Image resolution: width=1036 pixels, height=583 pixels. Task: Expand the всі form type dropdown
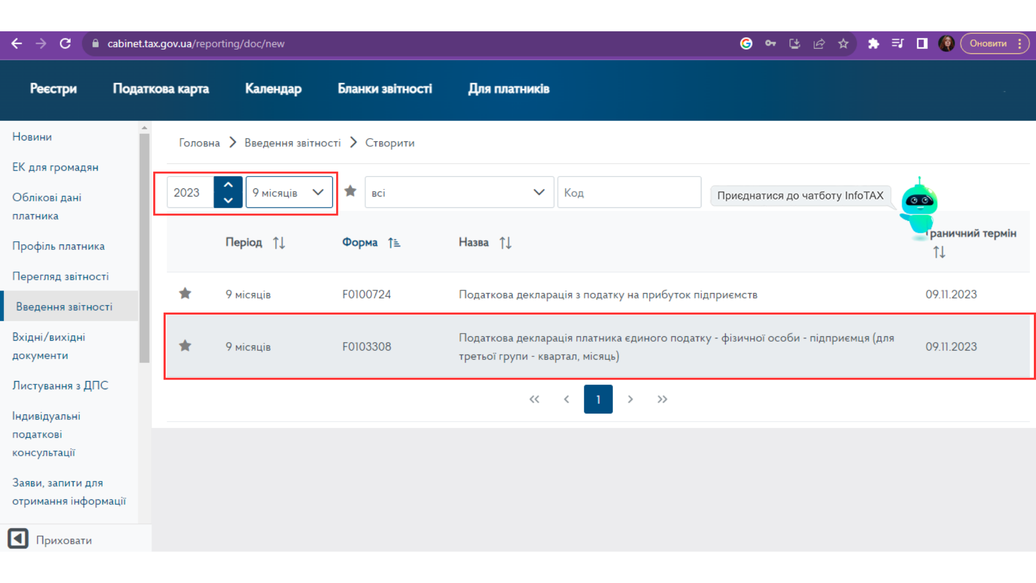coord(459,192)
